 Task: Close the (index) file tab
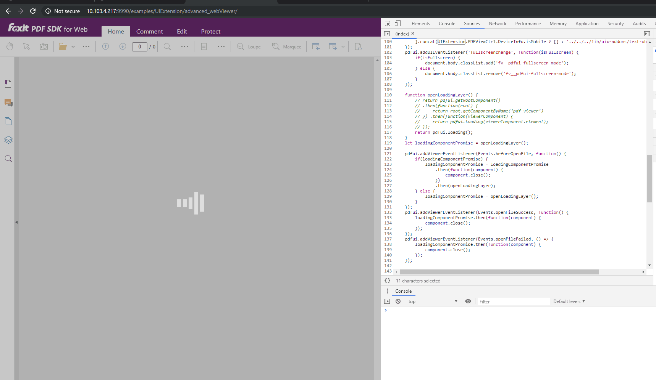pos(413,34)
